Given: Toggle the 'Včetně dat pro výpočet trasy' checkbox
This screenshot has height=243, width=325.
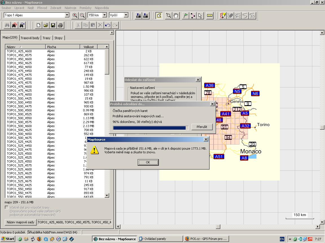Looking at the screenshot, I should [7, 208].
